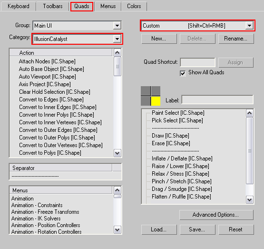Click the bottom-left gray quad square
The image size is (264, 249).
coord(146,101)
